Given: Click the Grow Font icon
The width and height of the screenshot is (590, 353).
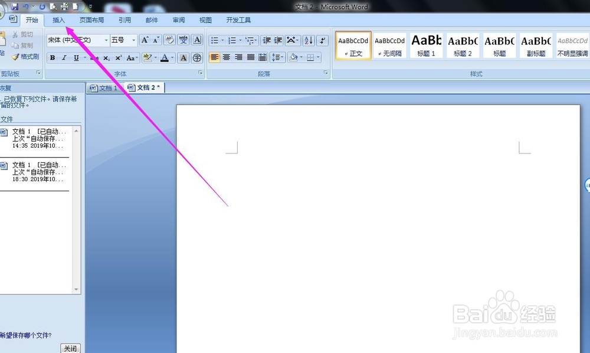Looking at the screenshot, I should point(145,40).
